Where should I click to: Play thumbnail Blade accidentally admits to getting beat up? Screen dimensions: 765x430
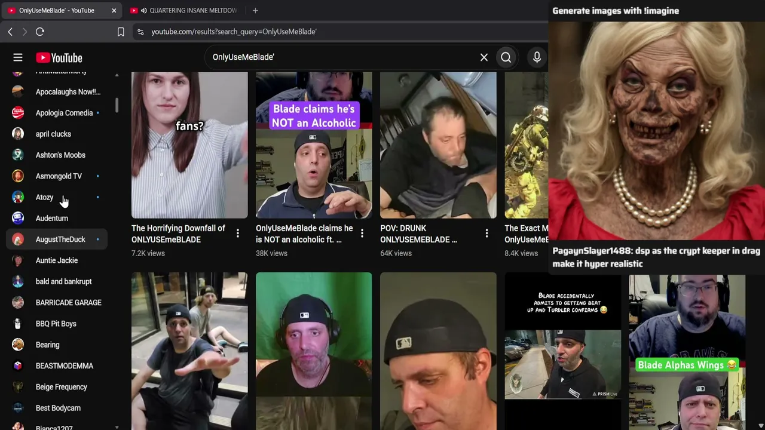pyautogui.click(x=562, y=352)
